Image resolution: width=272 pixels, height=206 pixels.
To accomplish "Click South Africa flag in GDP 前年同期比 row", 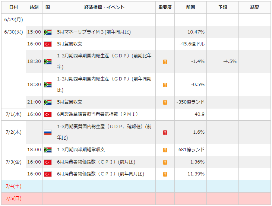I will click(48, 85).
